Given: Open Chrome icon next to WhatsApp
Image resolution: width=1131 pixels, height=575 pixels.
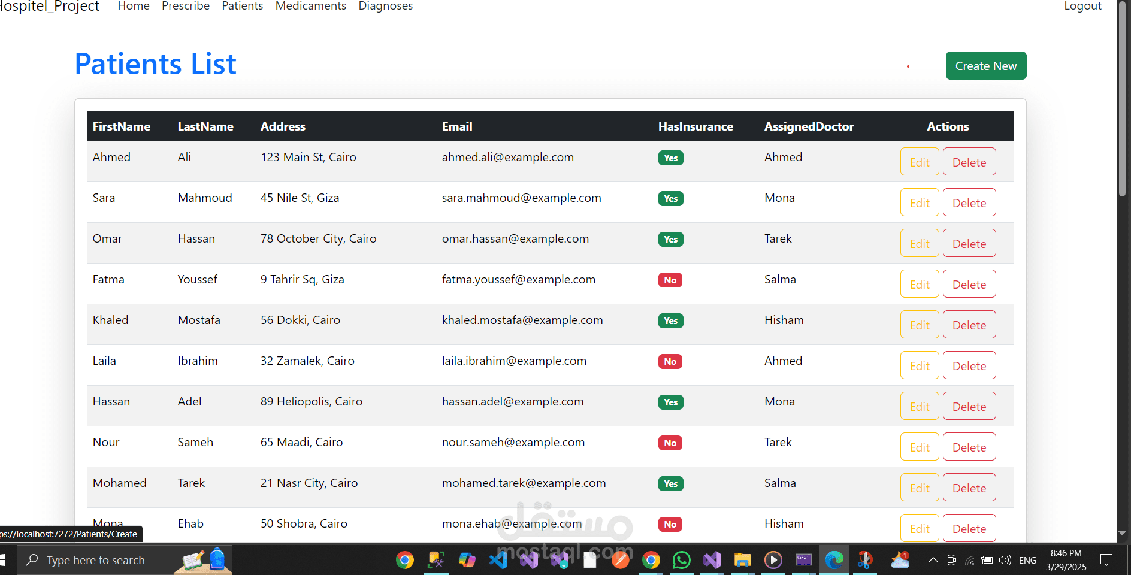Looking at the screenshot, I should pyautogui.click(x=651, y=560).
